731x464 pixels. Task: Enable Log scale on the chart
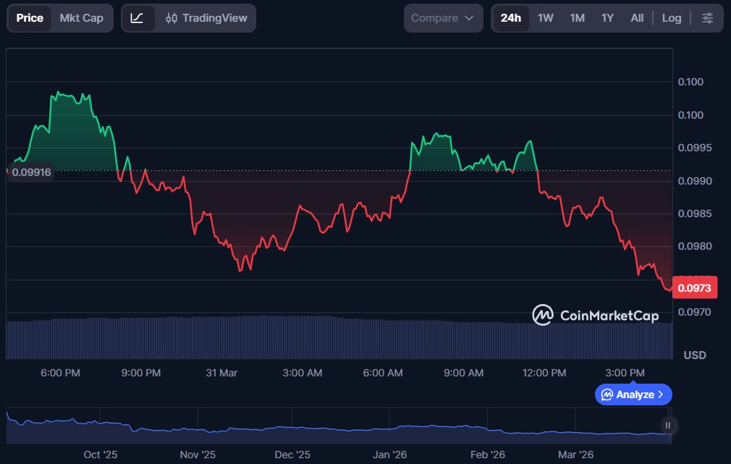pyautogui.click(x=671, y=18)
